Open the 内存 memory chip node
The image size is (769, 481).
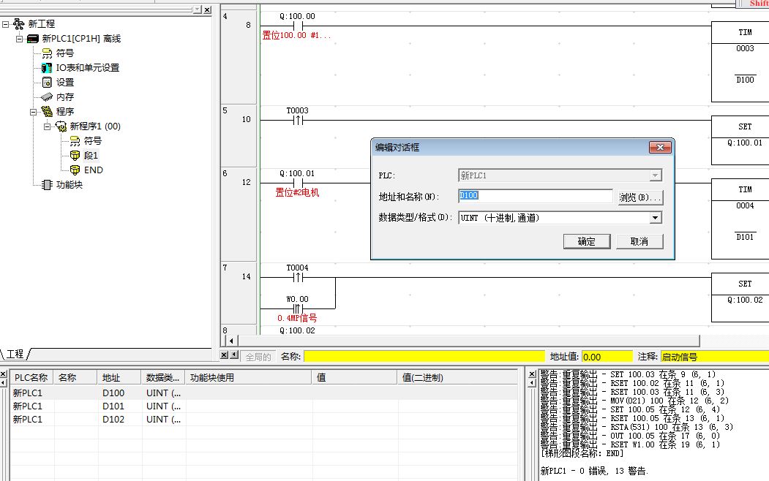click(48, 97)
